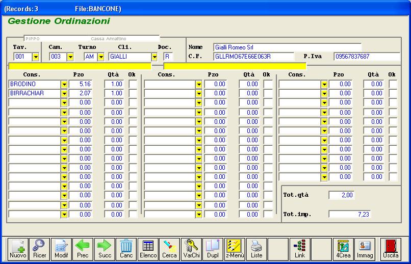
Task: Toggle Ok box in first row, middle column
Action: coord(268,84)
